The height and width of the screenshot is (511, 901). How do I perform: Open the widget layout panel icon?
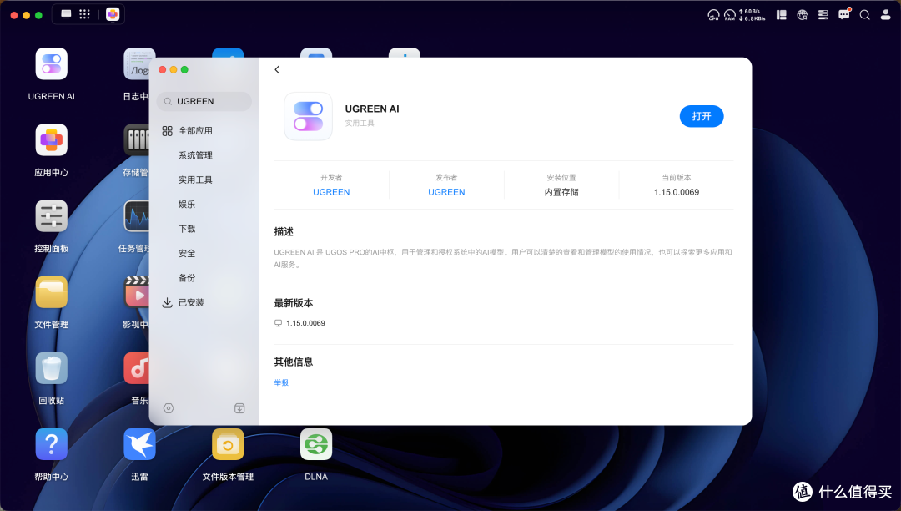pos(782,15)
